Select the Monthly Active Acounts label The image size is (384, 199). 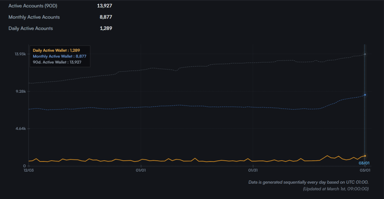tap(34, 17)
